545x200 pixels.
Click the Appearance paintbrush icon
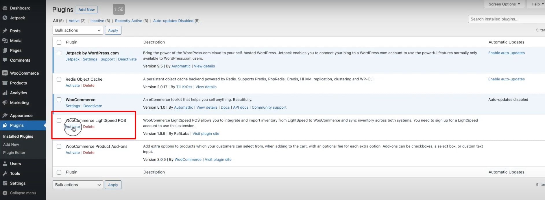tap(5, 116)
